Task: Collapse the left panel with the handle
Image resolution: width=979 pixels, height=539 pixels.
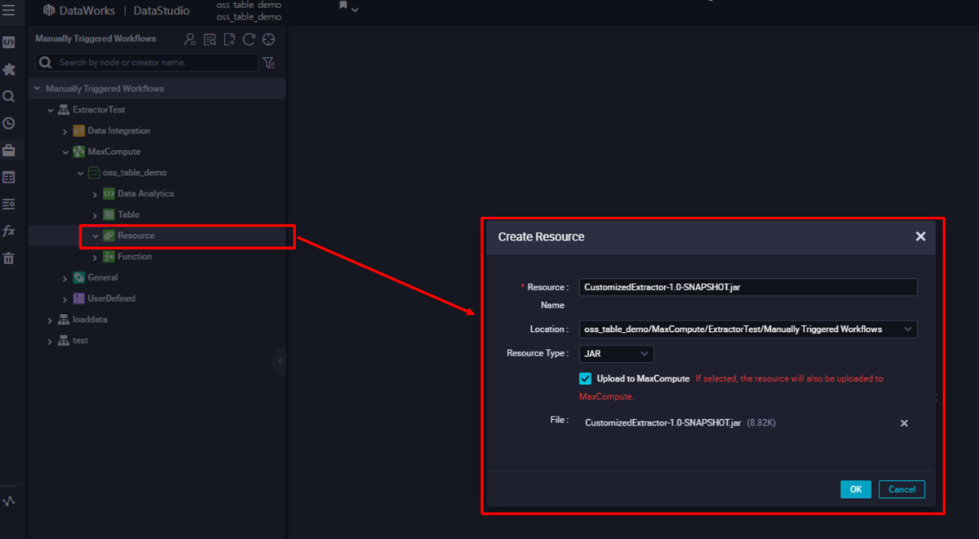Action: (280, 360)
